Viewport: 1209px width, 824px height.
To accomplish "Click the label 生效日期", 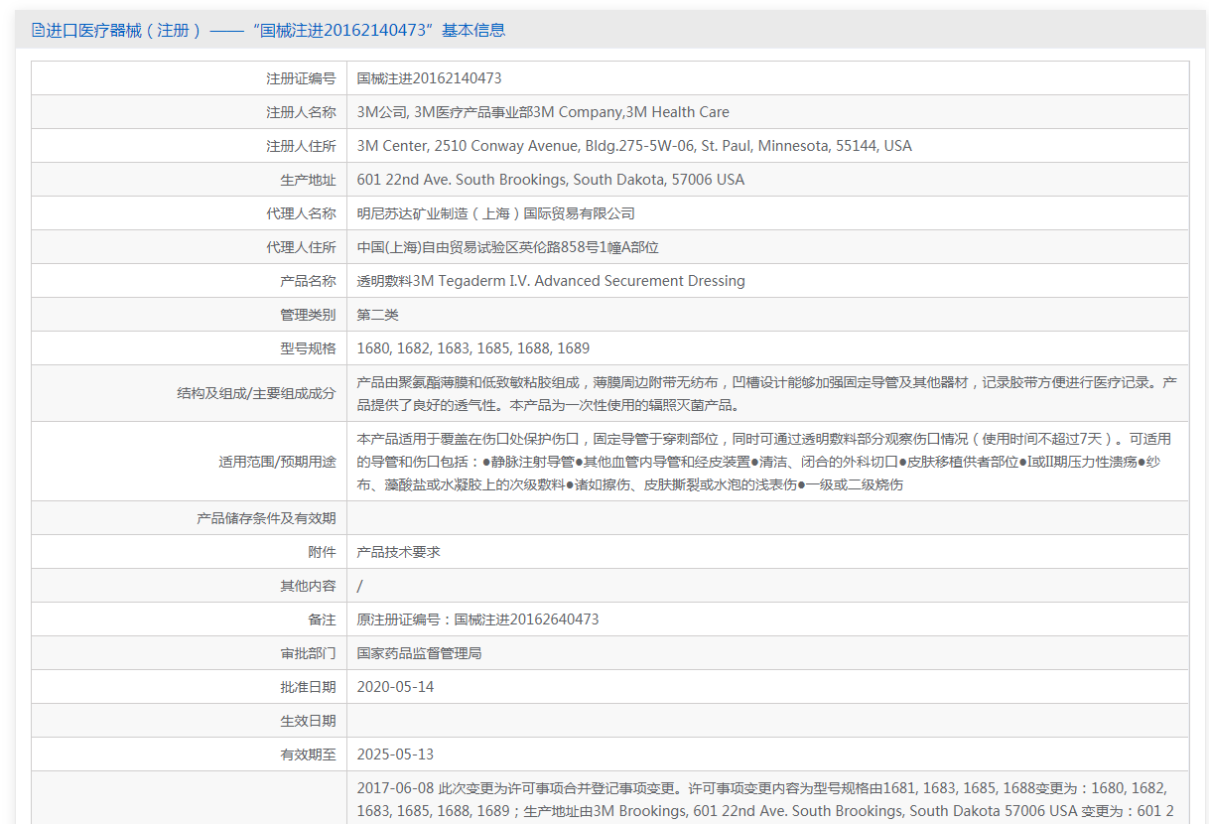I will click(x=308, y=721).
